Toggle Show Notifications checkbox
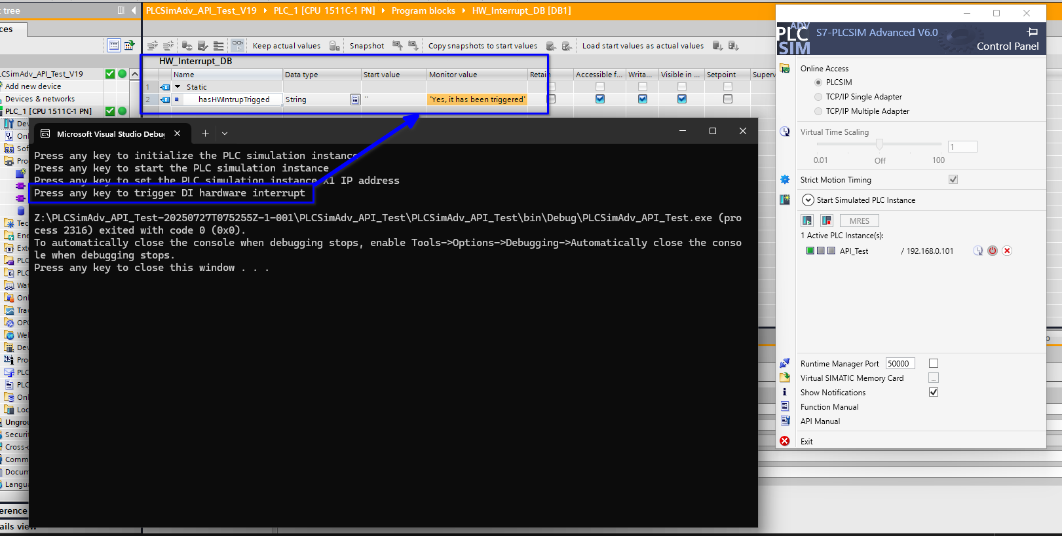Image resolution: width=1062 pixels, height=536 pixels. [x=934, y=392]
